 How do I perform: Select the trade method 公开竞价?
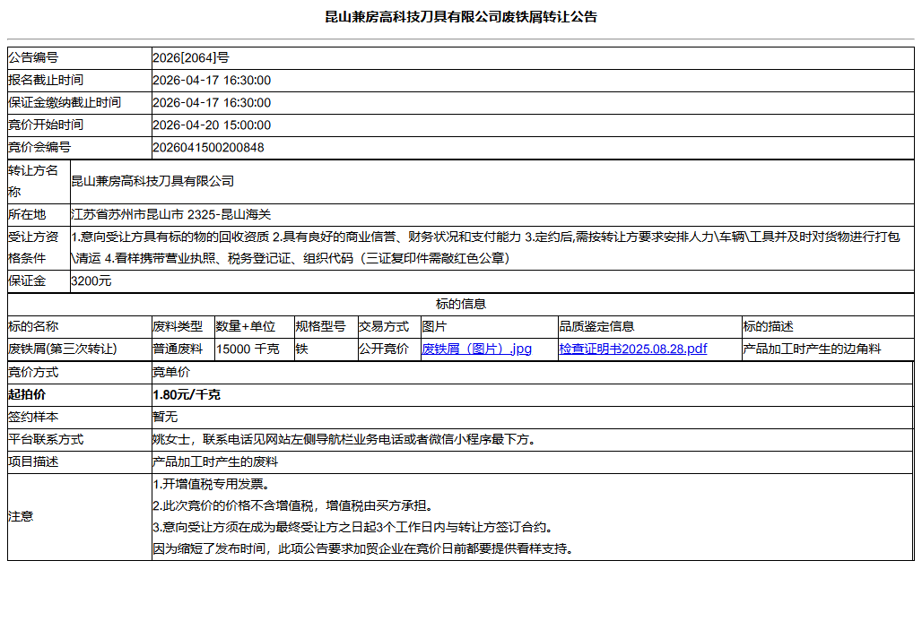point(384,349)
